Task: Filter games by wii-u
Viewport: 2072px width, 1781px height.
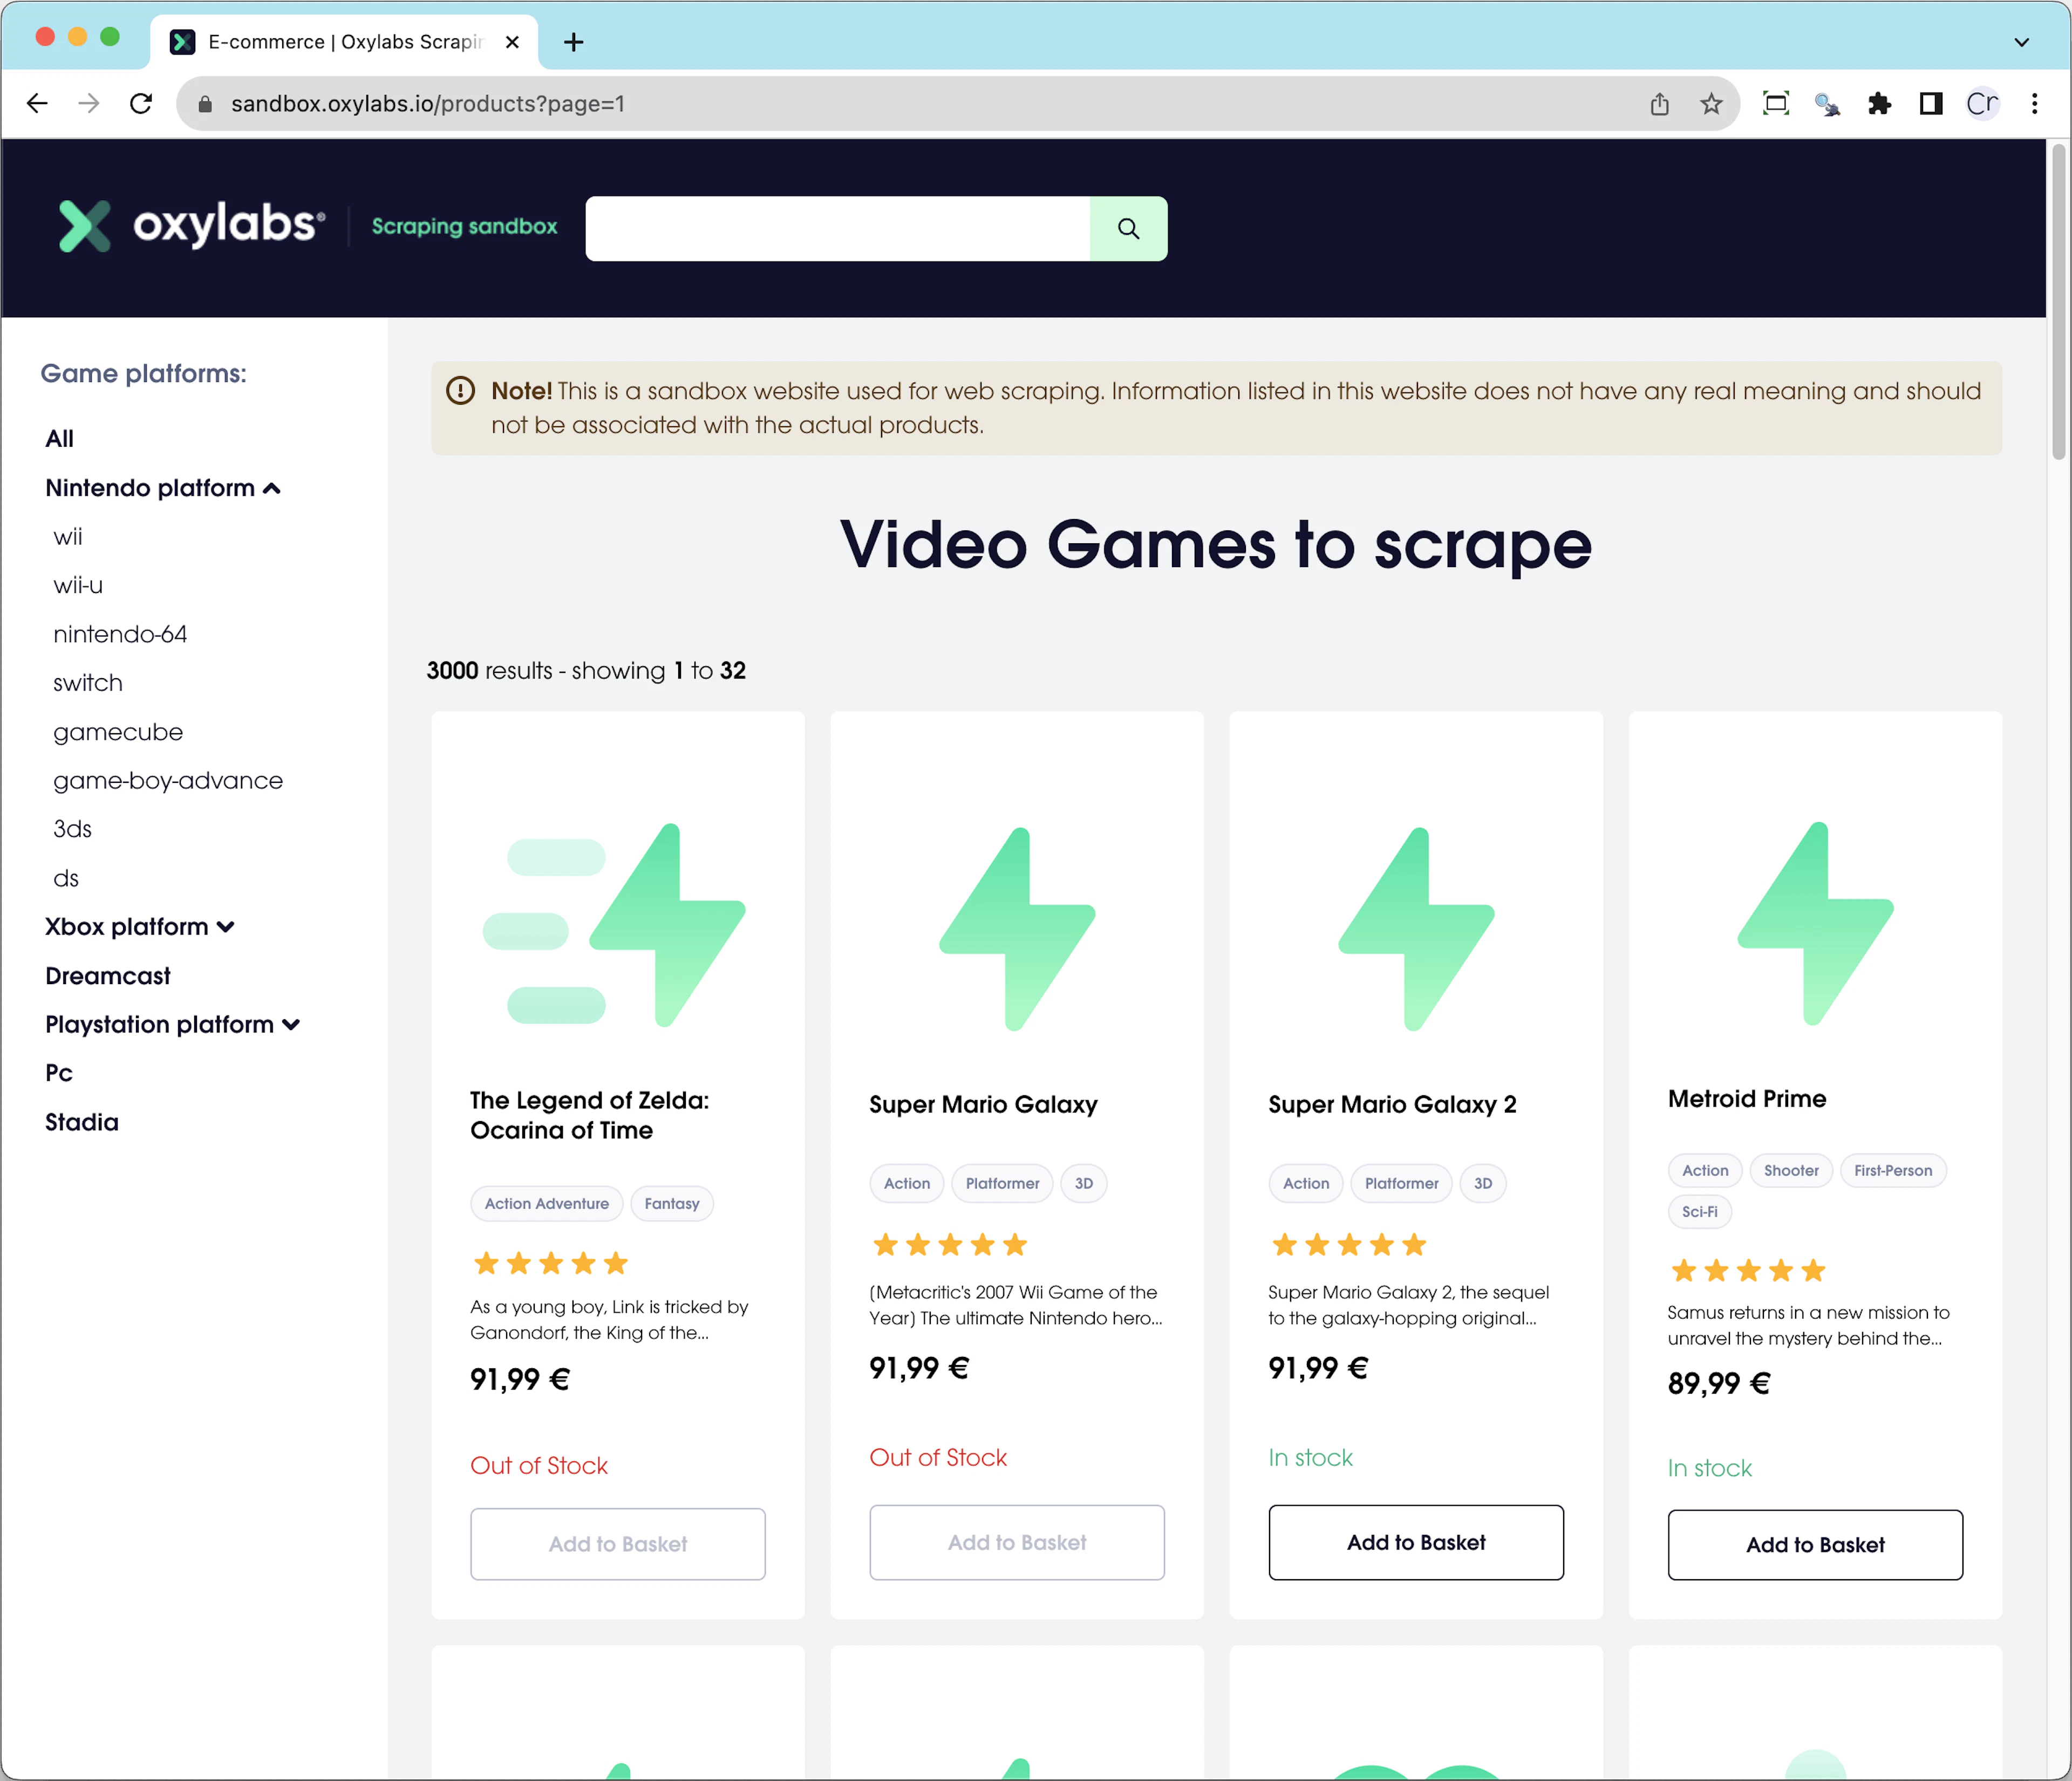Action: (78, 586)
